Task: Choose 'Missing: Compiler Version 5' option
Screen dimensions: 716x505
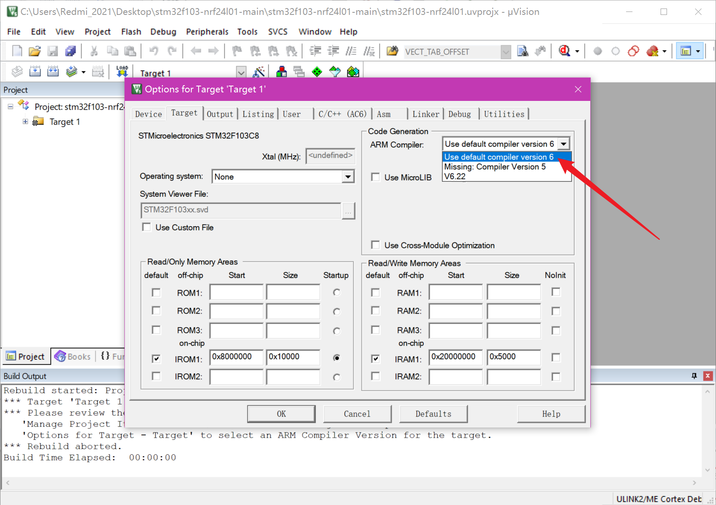Action: tap(495, 166)
